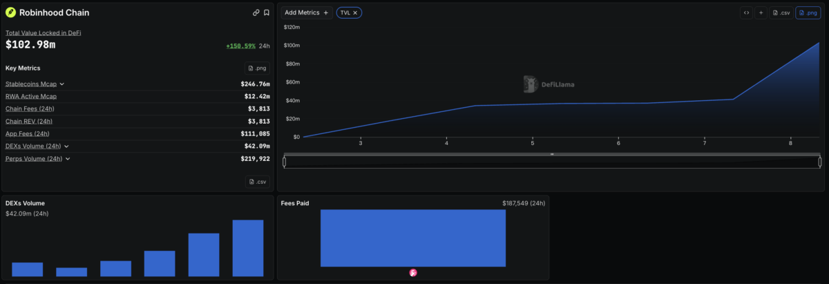
Task: Click the tallest bar in DEXs Volume chart
Action: click(x=248, y=248)
